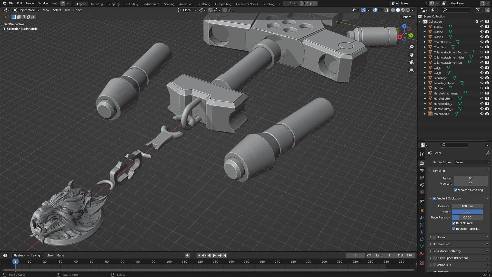Screen dimensions: 492x277
Task: Collapse the Collection tree arrow
Action: pos(420,22)
